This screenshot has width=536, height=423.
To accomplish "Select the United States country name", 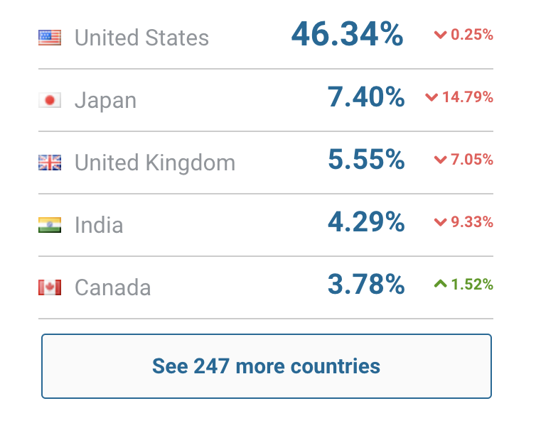I will tap(141, 38).
